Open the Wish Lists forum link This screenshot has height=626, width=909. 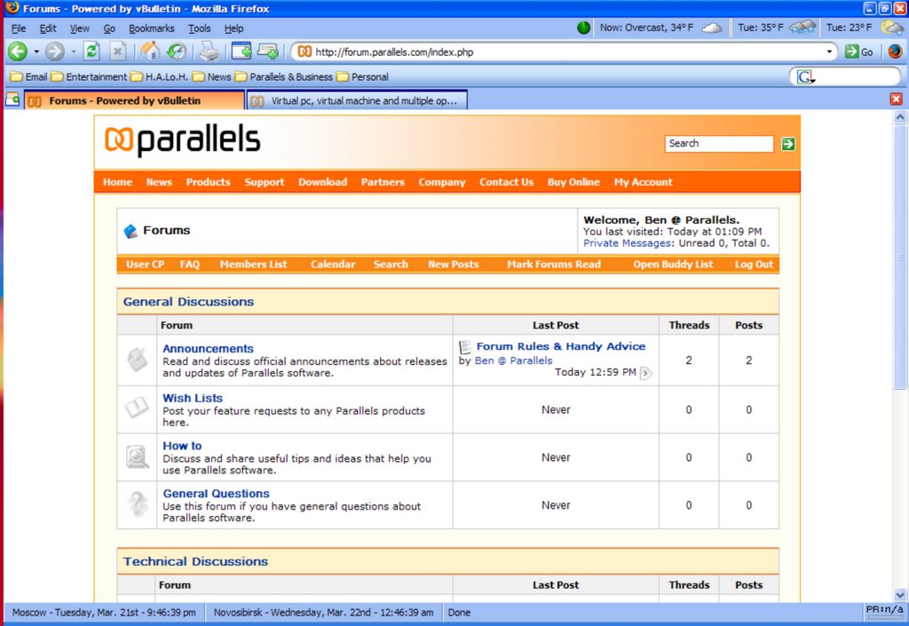click(x=193, y=398)
